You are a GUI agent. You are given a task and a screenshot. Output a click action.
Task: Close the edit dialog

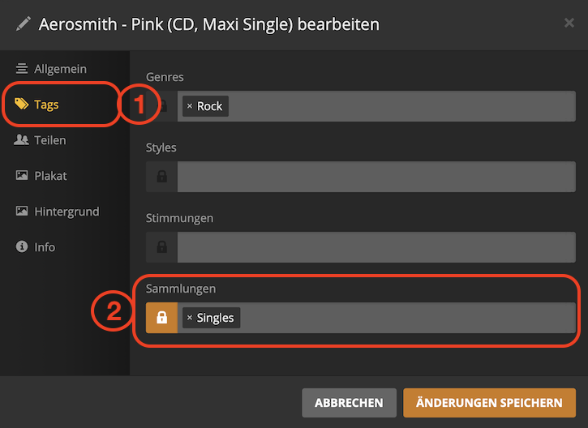tap(569, 23)
